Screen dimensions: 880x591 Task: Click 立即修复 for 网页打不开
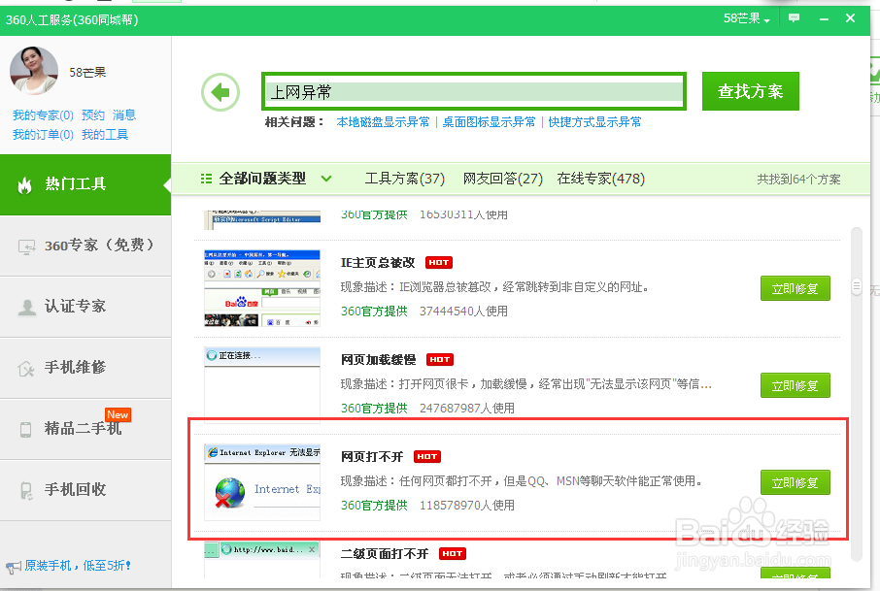coord(795,482)
